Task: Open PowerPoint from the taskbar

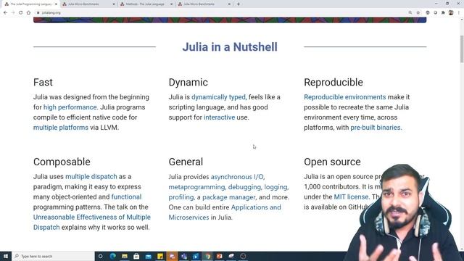Action: pos(219,256)
